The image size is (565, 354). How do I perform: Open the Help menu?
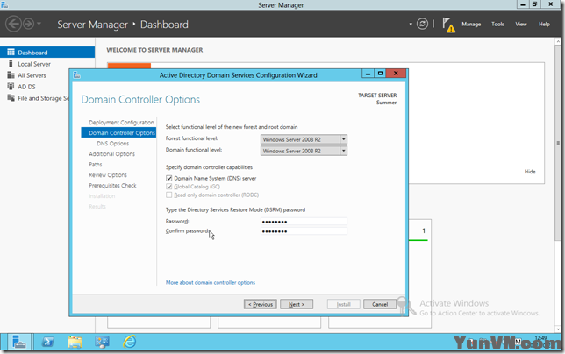(x=544, y=25)
